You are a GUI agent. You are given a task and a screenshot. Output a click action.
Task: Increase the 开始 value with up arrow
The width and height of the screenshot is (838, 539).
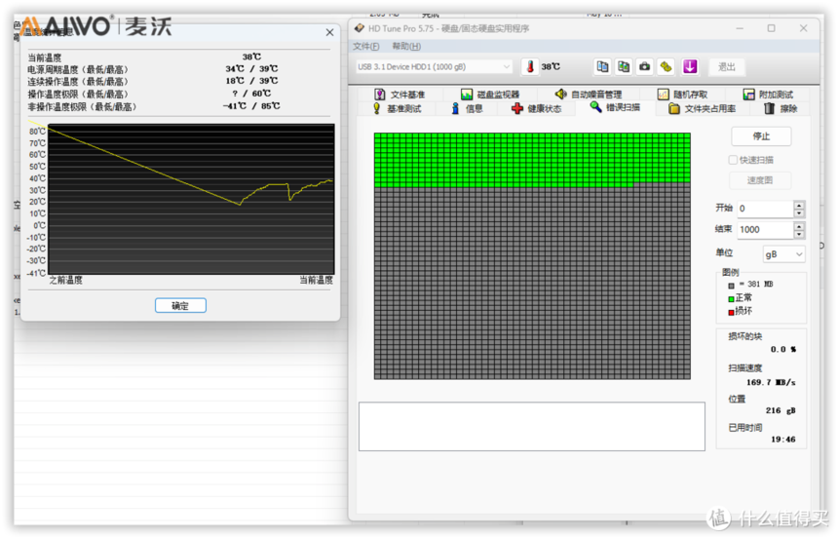(x=799, y=205)
